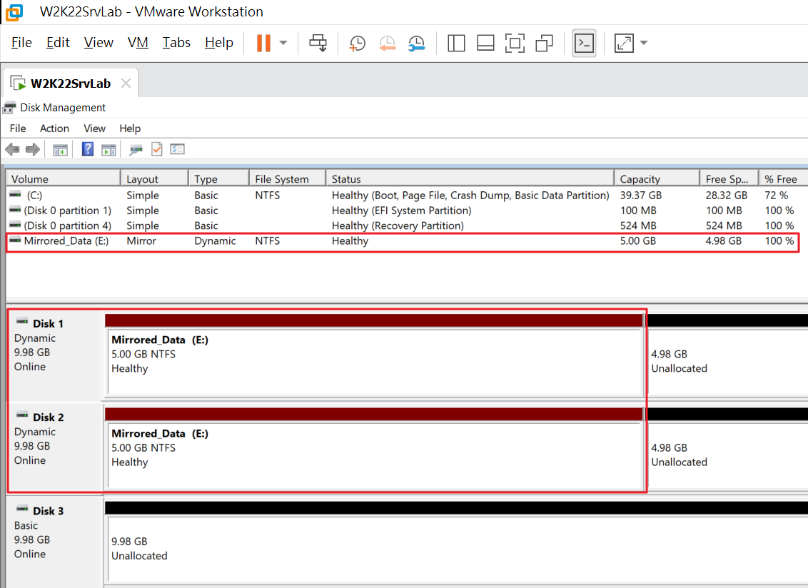
Task: Open VMware View menu
Action: pos(99,42)
